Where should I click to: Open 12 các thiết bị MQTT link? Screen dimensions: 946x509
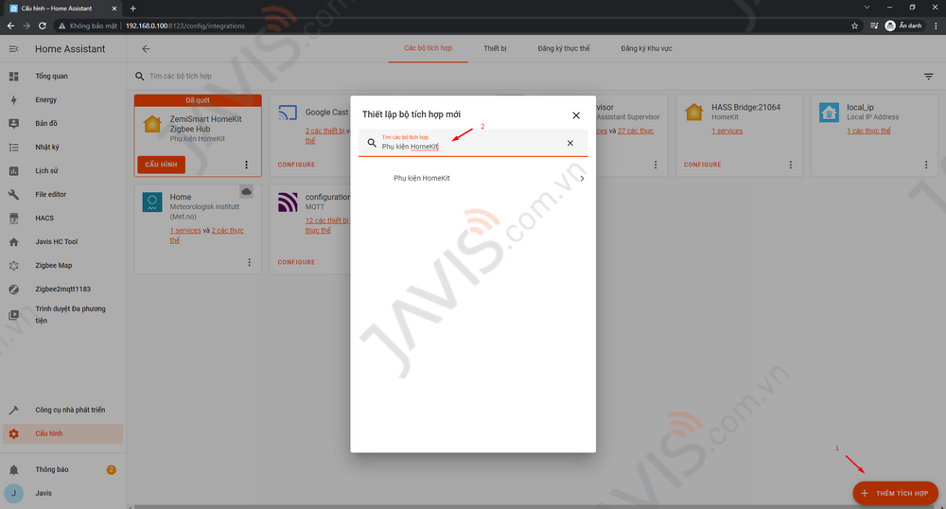[327, 220]
